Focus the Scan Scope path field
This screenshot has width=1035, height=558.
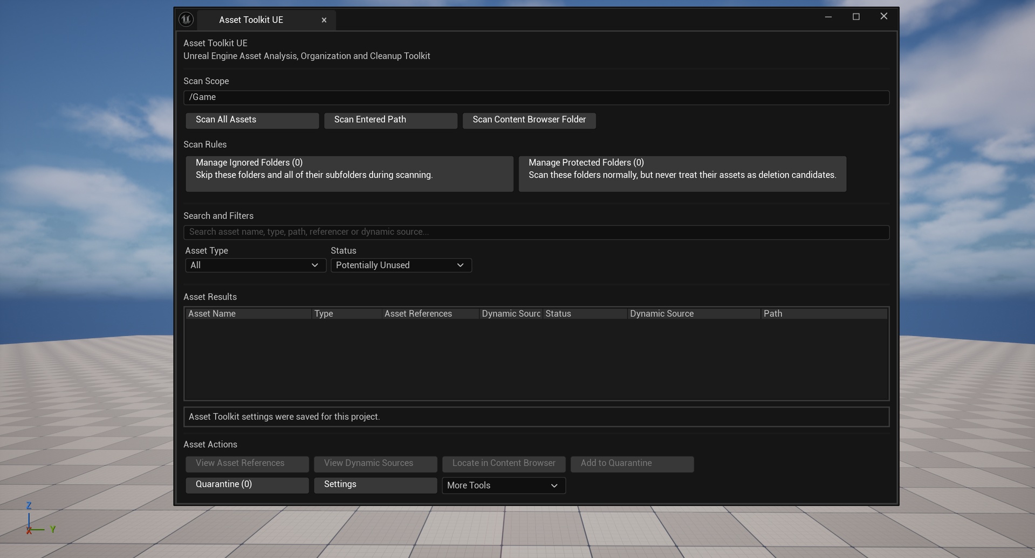[x=536, y=97]
